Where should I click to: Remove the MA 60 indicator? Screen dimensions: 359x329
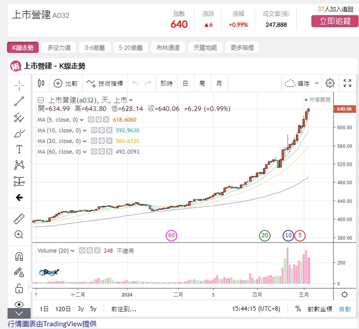(x=109, y=152)
